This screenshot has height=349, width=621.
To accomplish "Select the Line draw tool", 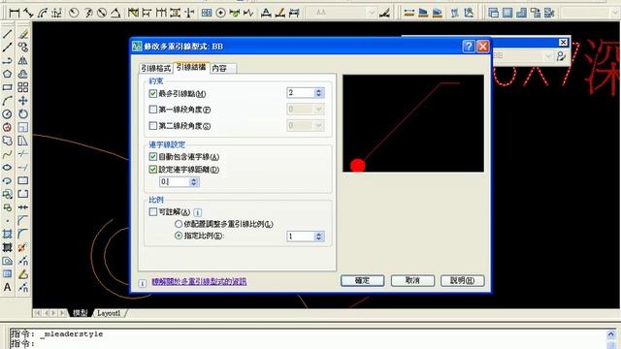I will tap(7, 34).
